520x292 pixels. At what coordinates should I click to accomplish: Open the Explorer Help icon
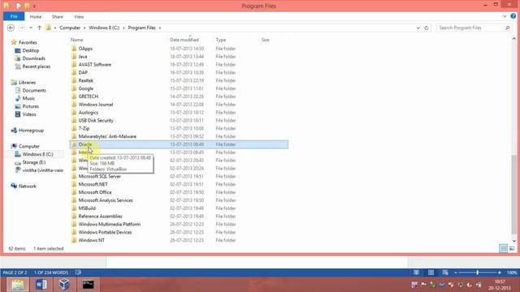pos(513,16)
